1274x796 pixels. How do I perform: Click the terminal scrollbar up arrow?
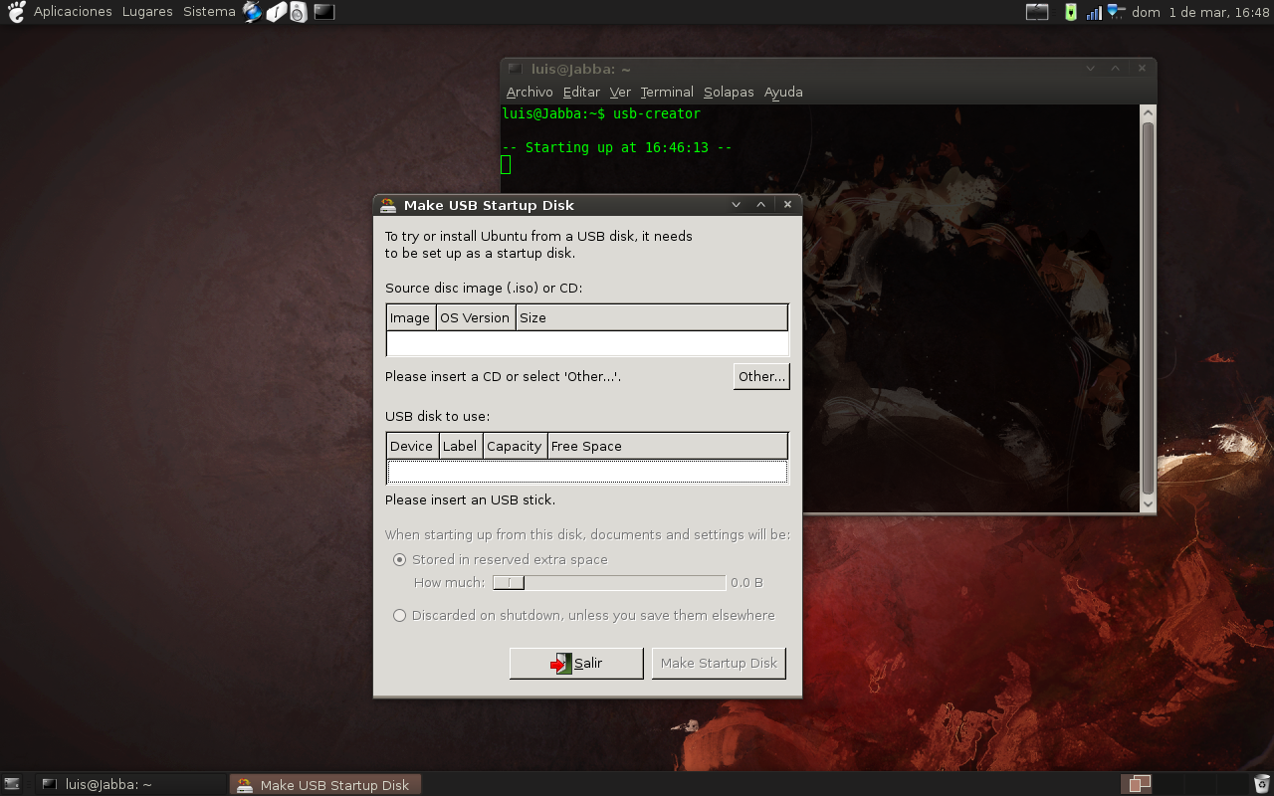click(x=1149, y=112)
